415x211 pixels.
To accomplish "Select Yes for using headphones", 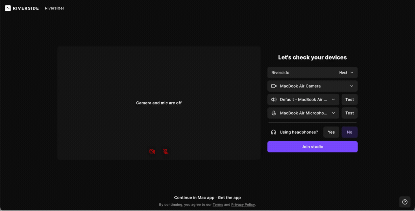I will (331, 132).
